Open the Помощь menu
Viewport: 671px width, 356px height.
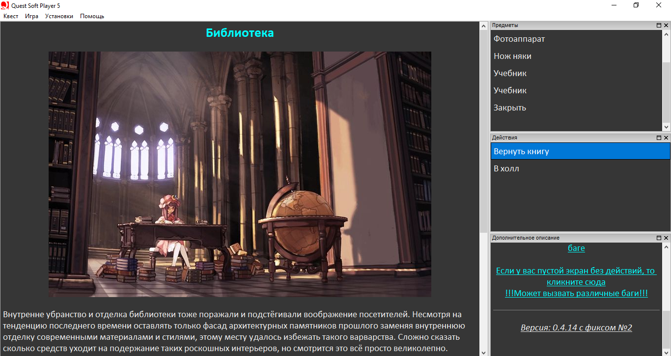[92, 16]
